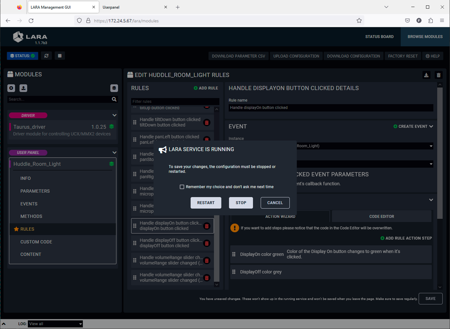
Task: Delete the tiltDown button clicked rule
Action: point(207,123)
